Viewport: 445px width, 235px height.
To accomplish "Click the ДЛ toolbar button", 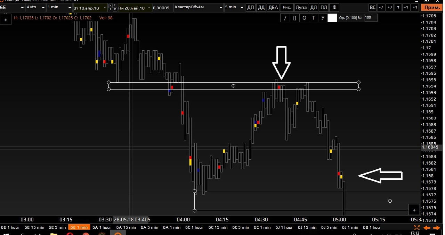I will [x=314, y=7].
